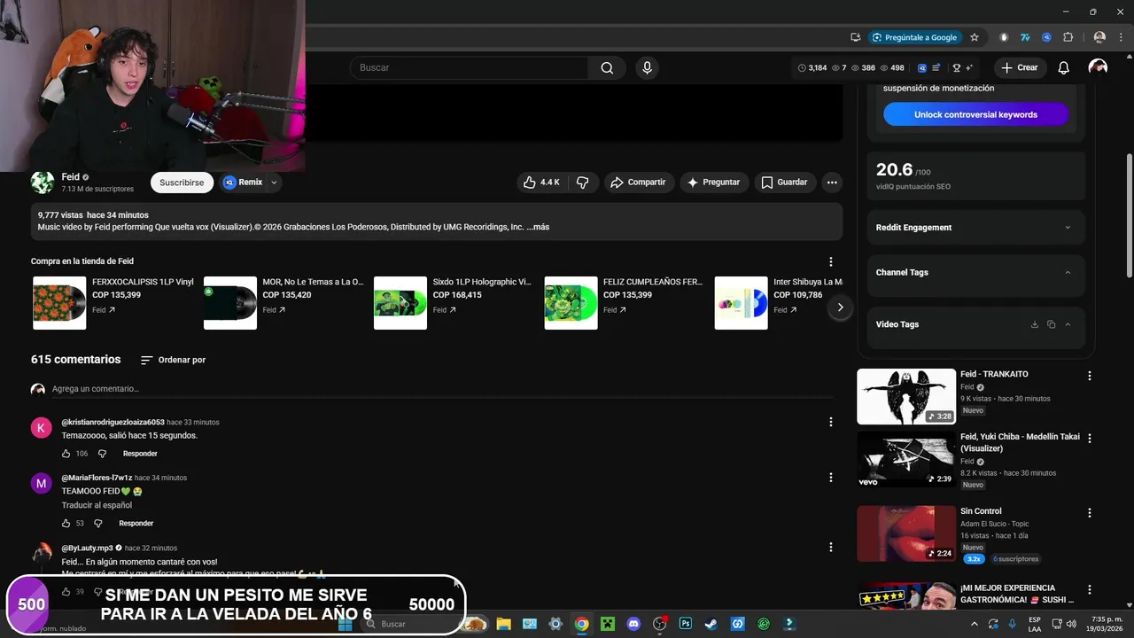Open options for Feid - TRANKAITO
Screen dimensions: 1134x638
[x=1090, y=376]
